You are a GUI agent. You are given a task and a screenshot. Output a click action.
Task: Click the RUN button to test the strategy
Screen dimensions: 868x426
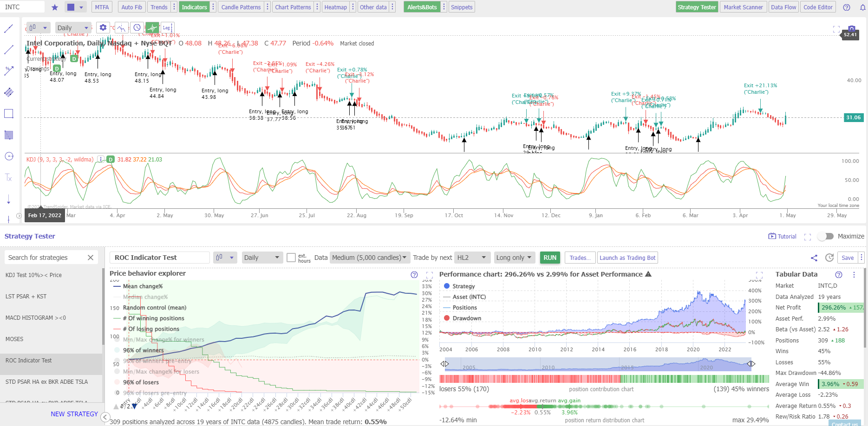[550, 258]
